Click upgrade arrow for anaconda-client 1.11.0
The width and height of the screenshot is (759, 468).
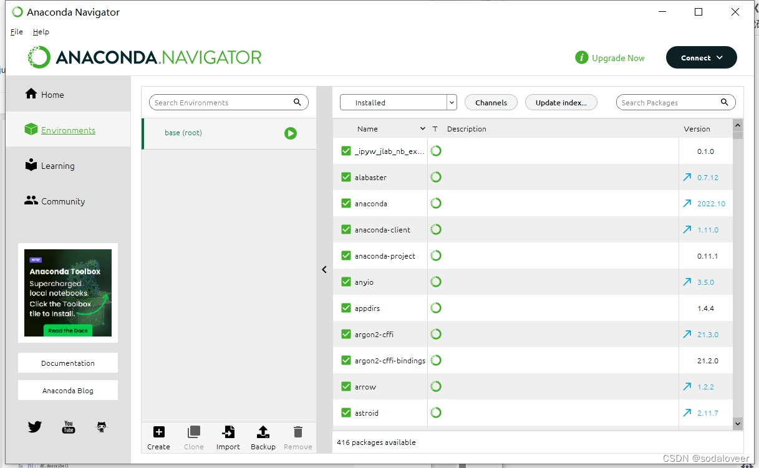coord(687,230)
